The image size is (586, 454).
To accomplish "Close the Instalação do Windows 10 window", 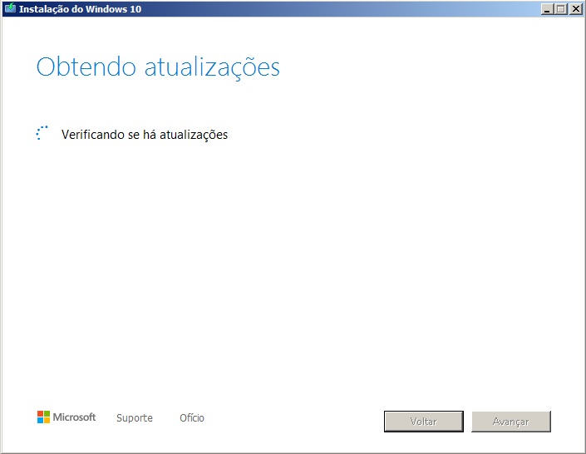I will [575, 9].
